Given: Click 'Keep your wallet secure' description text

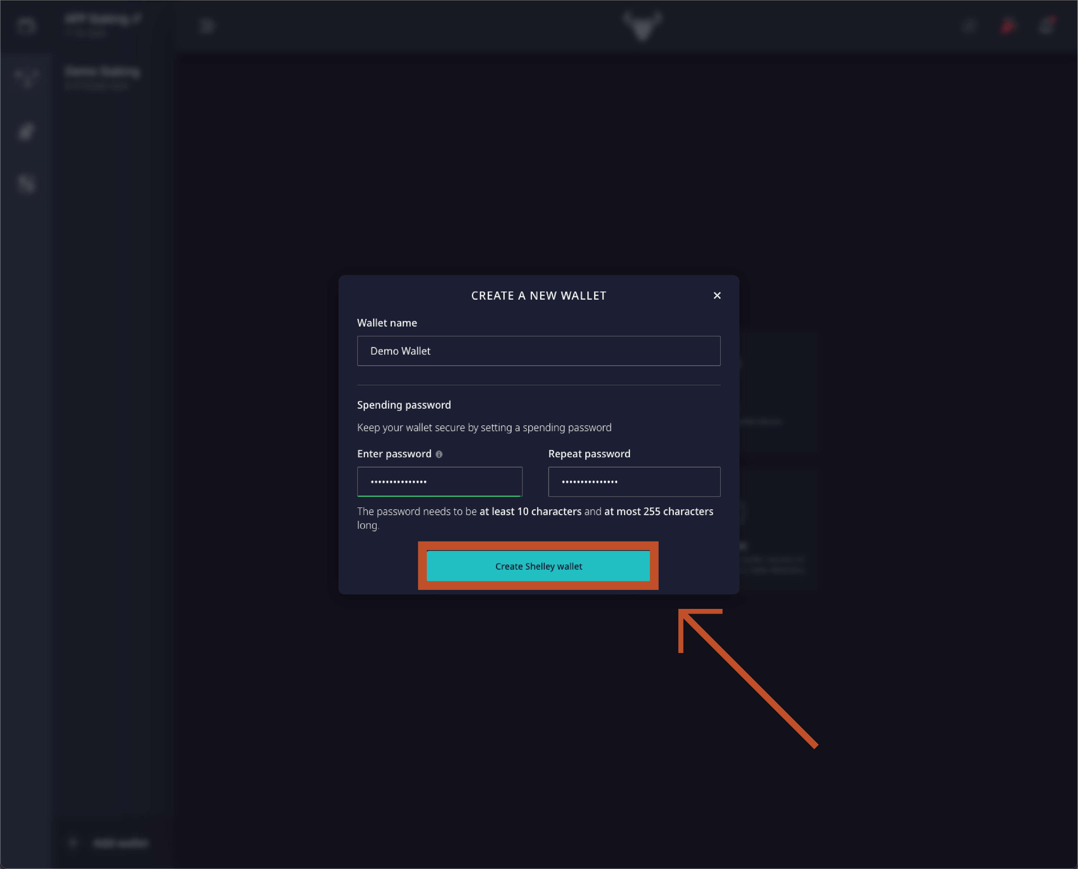Looking at the screenshot, I should pyautogui.click(x=484, y=427).
